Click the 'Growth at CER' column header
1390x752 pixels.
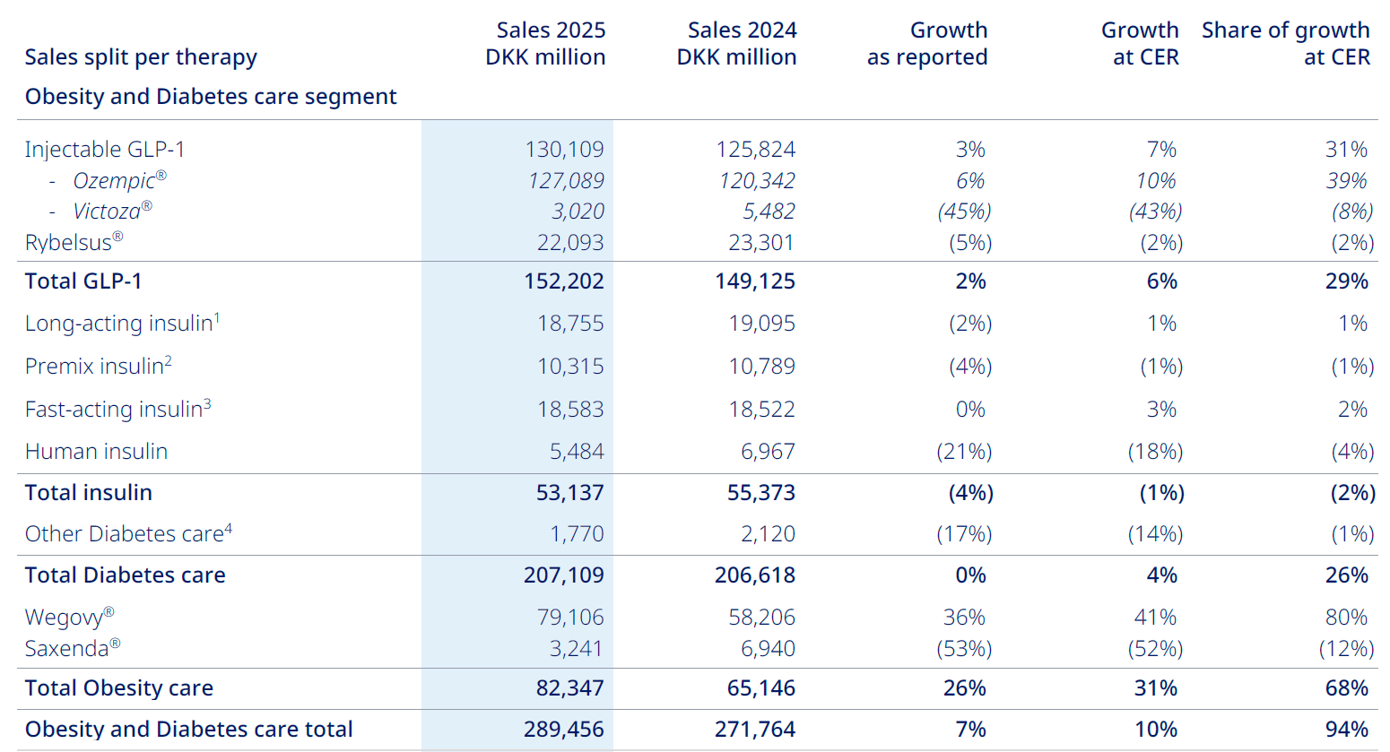(x=1140, y=43)
